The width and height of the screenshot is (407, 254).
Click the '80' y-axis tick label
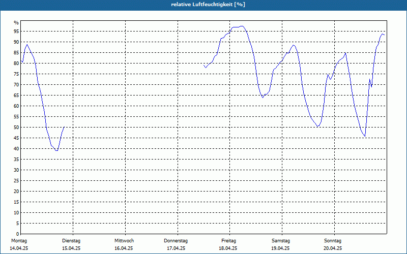16,63
